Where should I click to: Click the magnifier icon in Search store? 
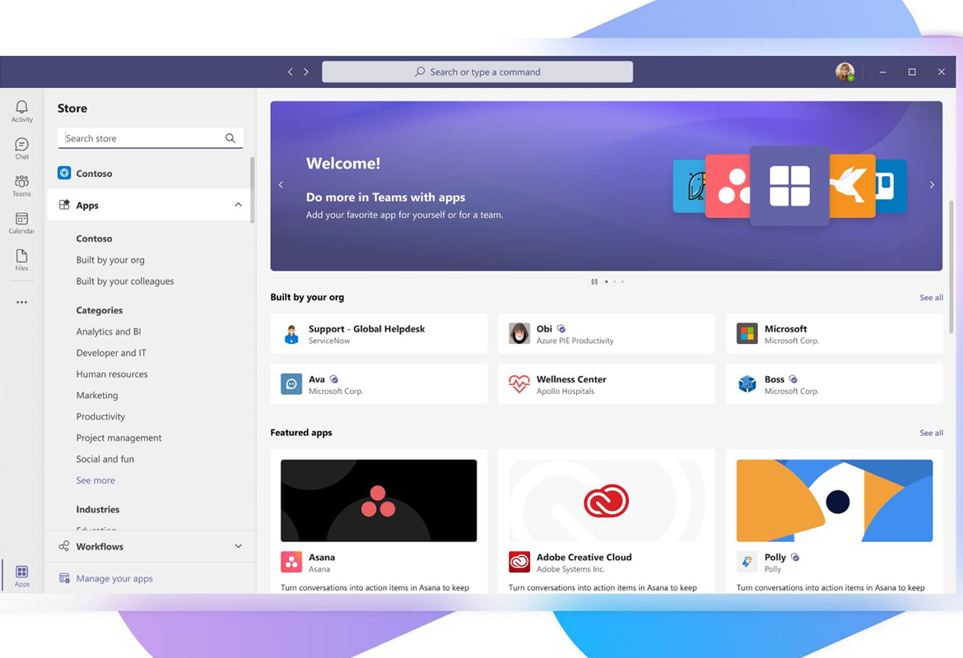pyautogui.click(x=230, y=138)
